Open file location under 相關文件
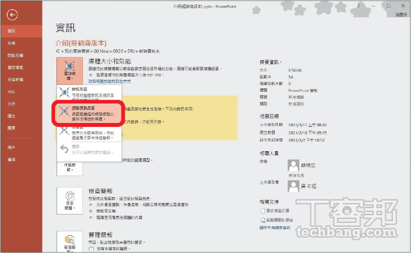Screen dimensions: 411x253 pyautogui.click(x=275, y=211)
